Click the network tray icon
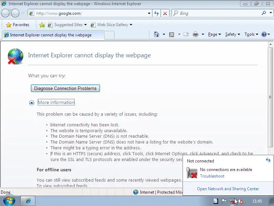The height and width of the screenshot is (206, 274). 232,201
